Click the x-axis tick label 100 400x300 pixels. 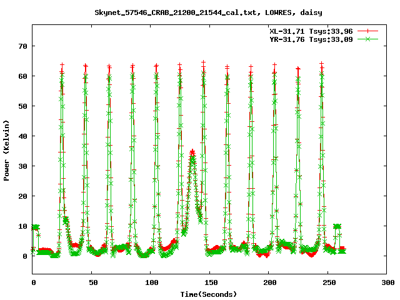(x=152, y=282)
